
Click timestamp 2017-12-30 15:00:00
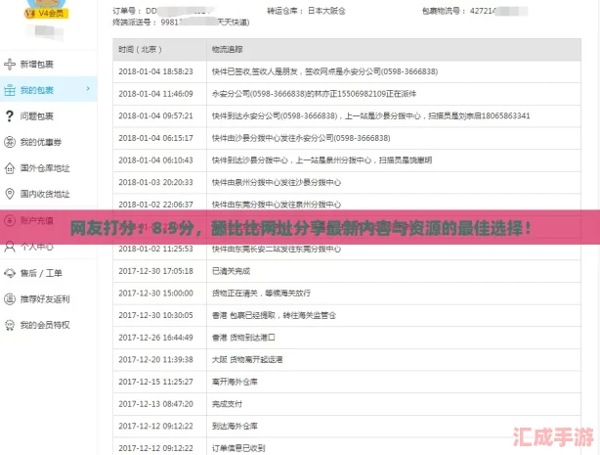[155, 294]
